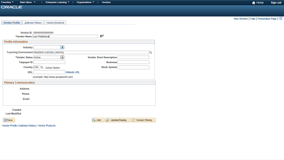Click the United States country text
Viewport: 284px width, 160px height.
point(52,68)
